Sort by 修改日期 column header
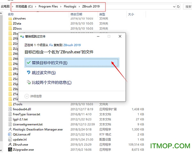 tap(76, 14)
